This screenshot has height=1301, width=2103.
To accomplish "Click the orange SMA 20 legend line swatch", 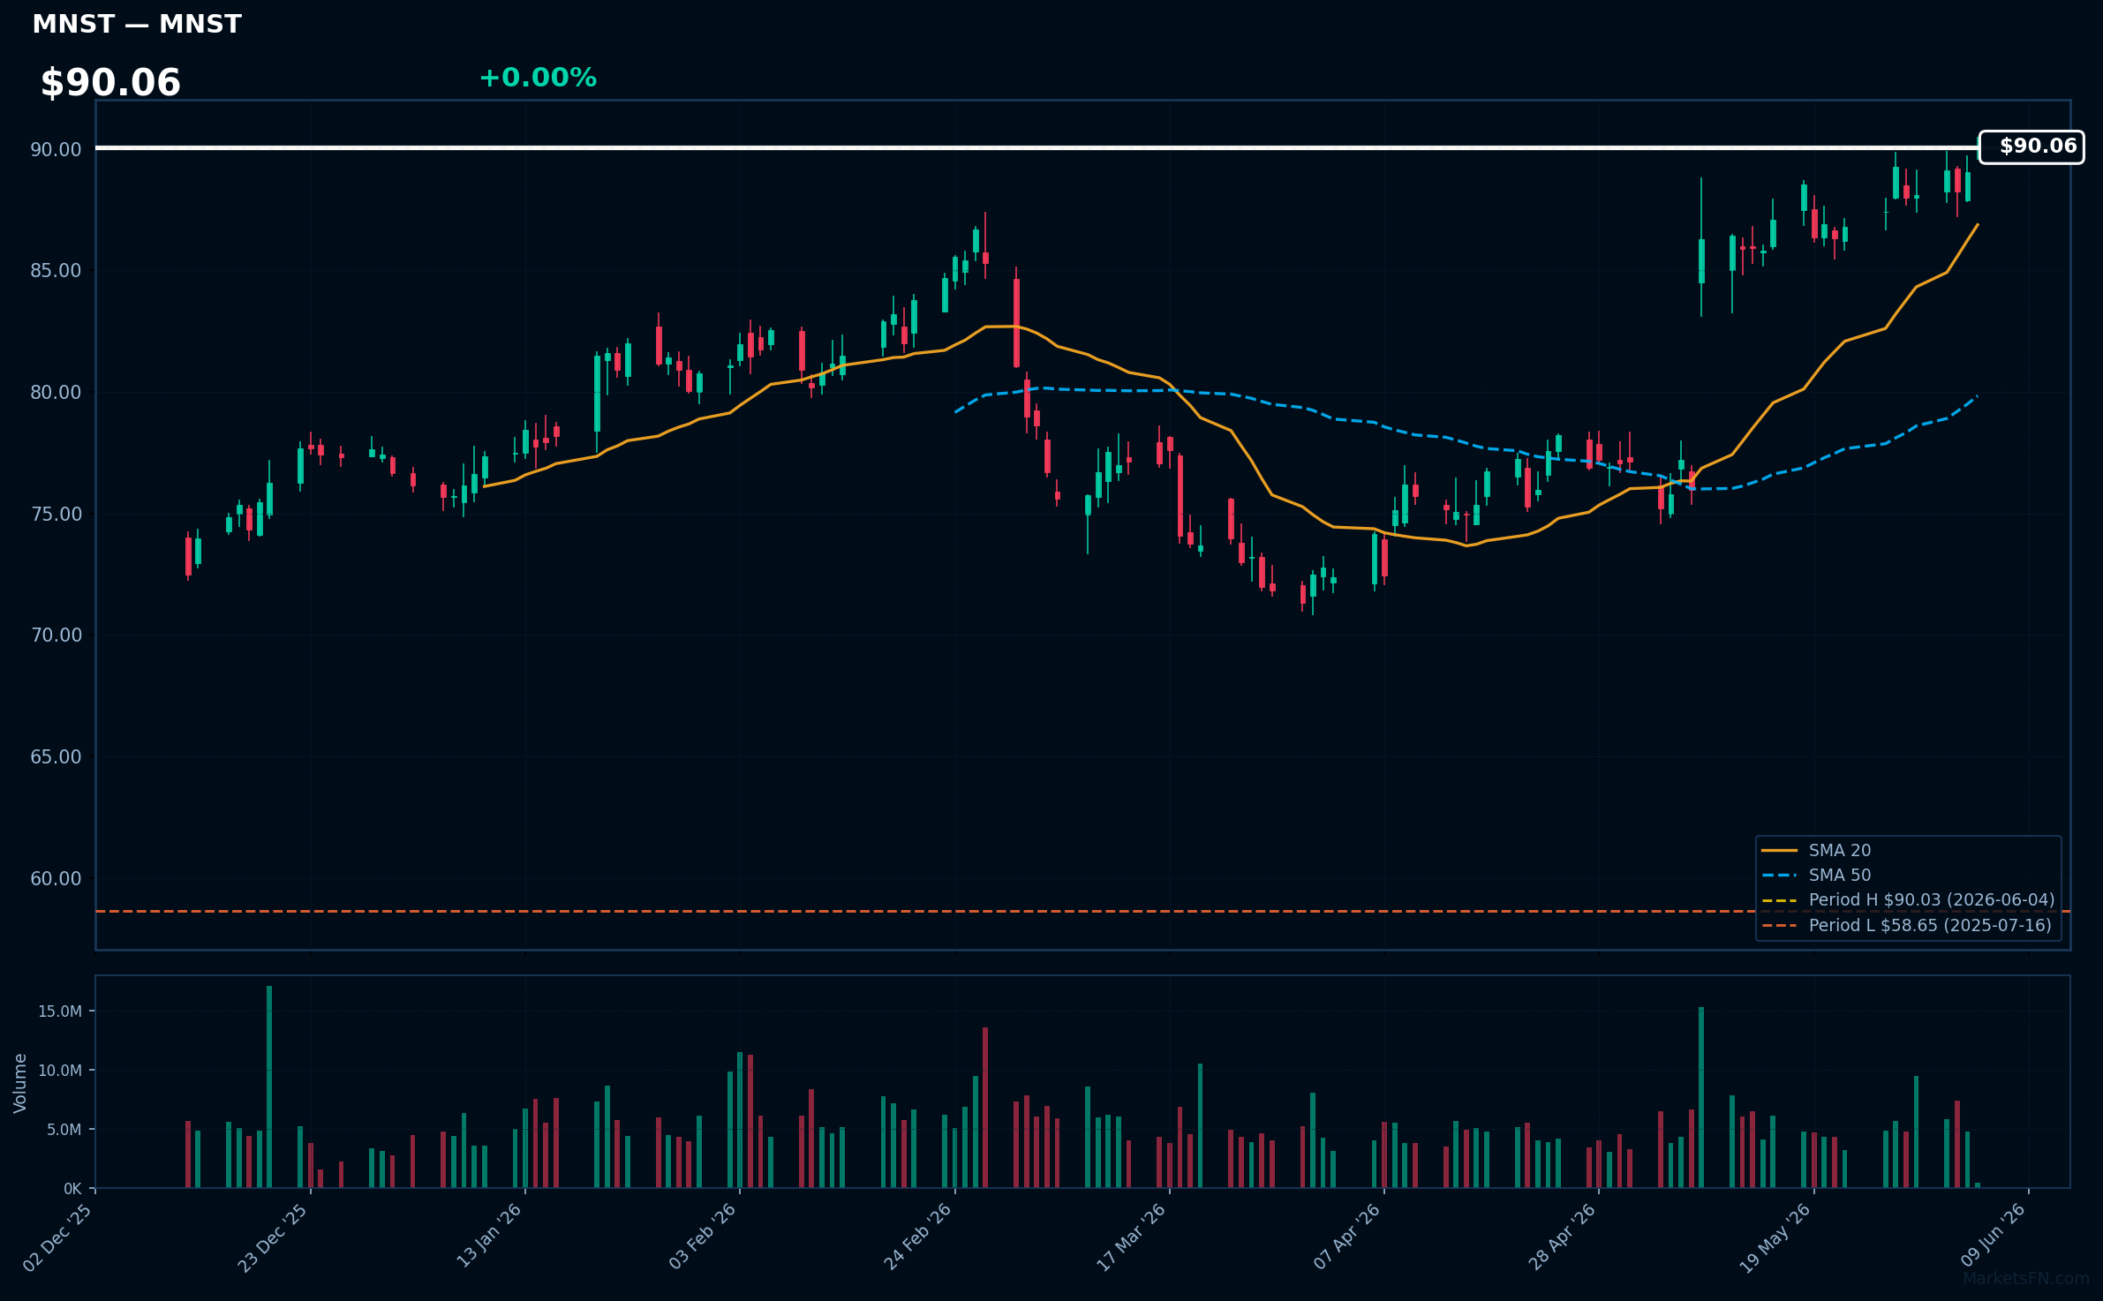I will (x=1779, y=851).
